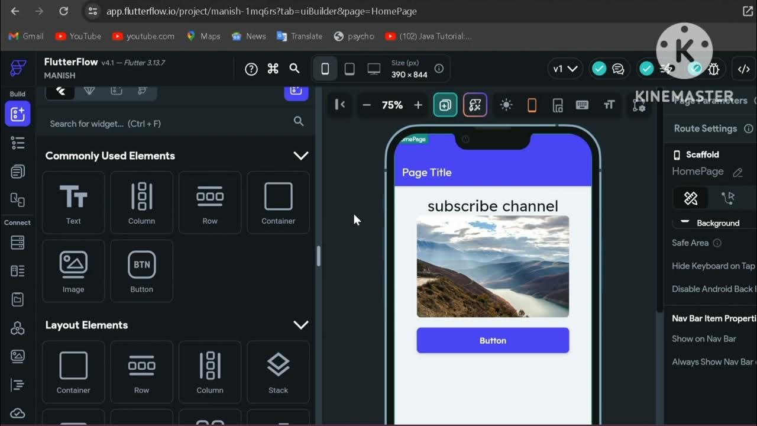This screenshot has height=426, width=757.
Task: Open Storyboard pages sidebar icon
Action: tap(18, 172)
